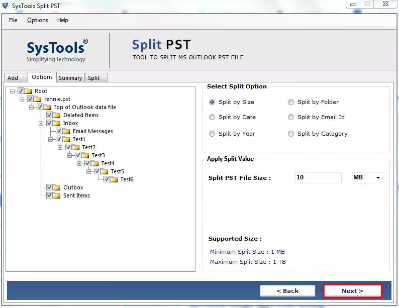Switch to the Summary tab
This screenshot has width=399, height=308.
[70, 78]
